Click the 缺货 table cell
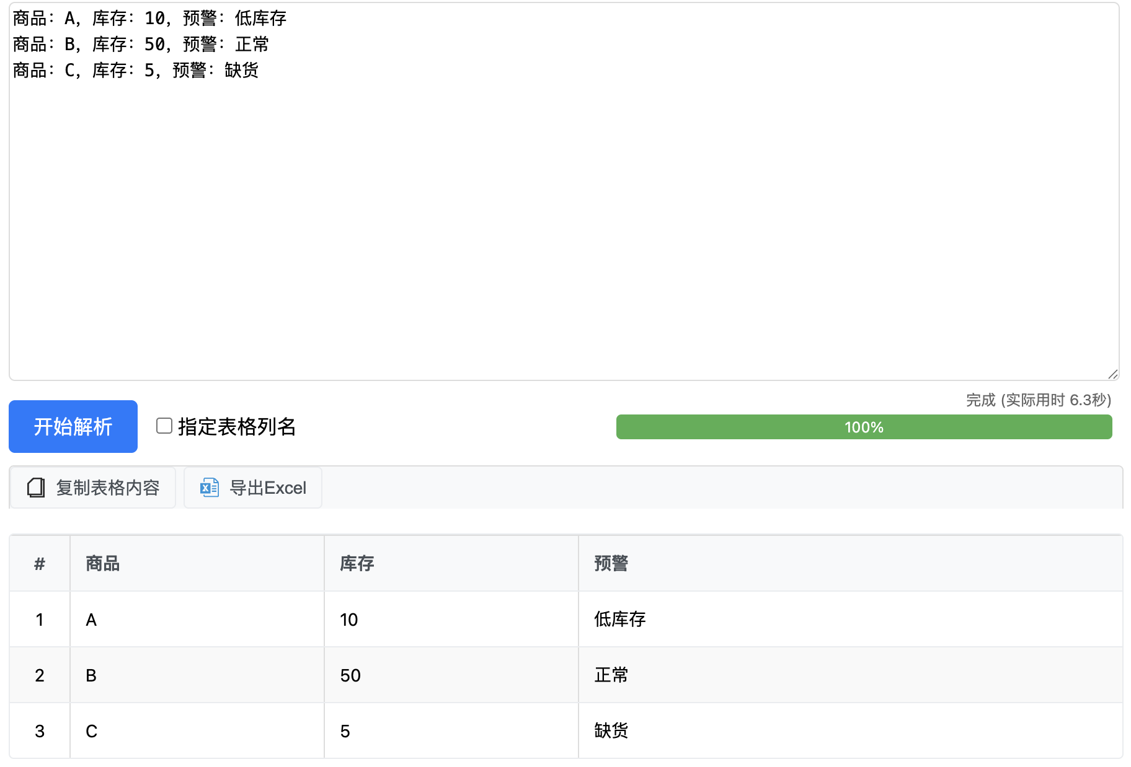Screen dimensions: 1131x767 (x=850, y=730)
